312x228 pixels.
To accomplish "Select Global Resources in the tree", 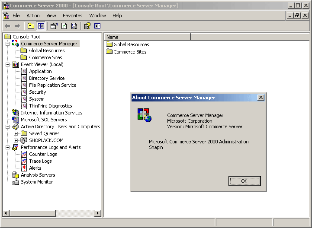I will [x=47, y=51].
